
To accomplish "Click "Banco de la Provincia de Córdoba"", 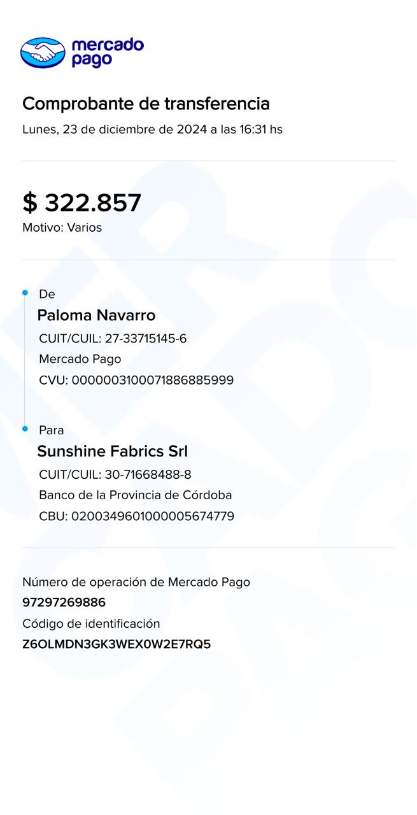I will (135, 495).
